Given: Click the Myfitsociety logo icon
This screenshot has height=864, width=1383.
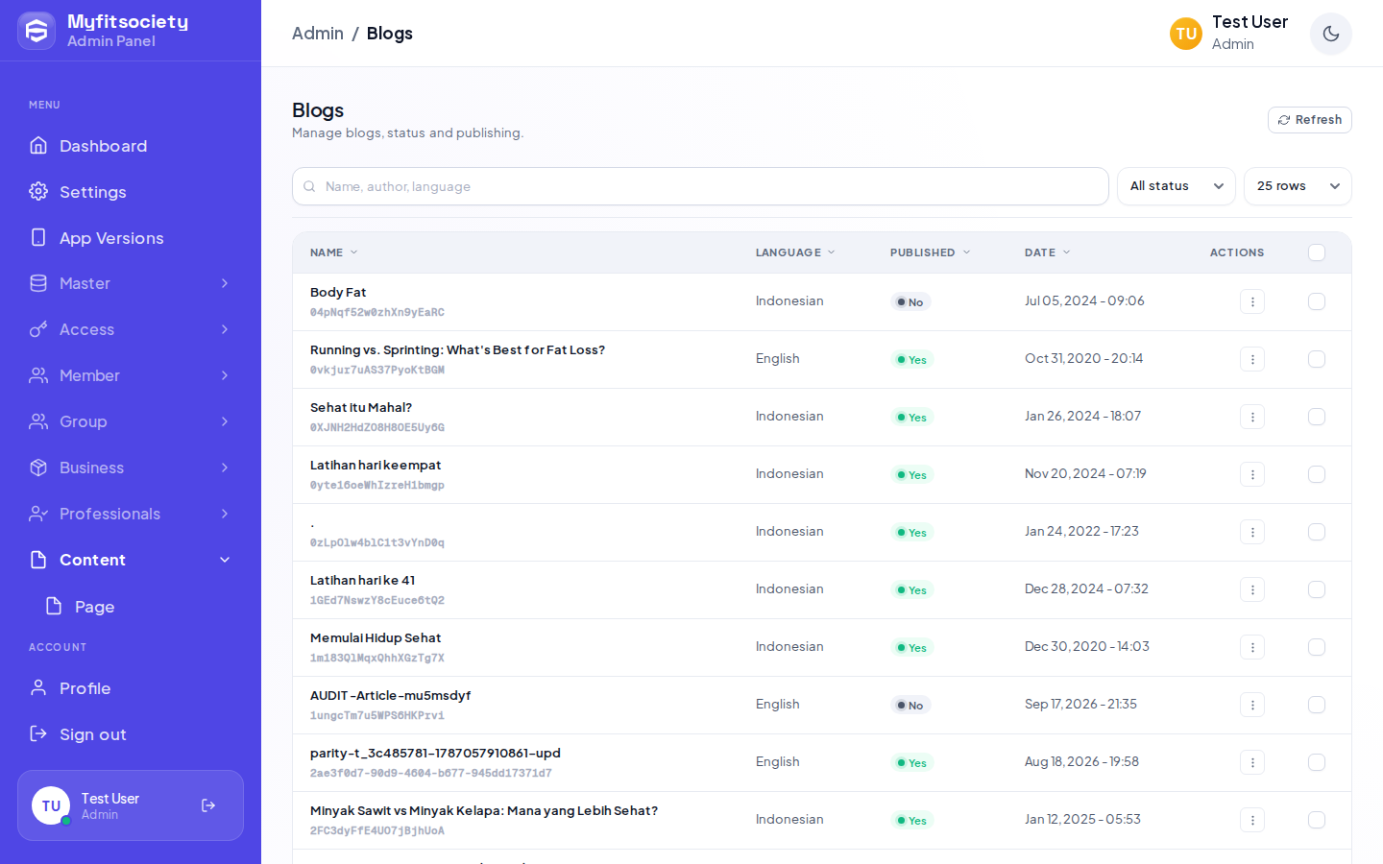Looking at the screenshot, I should [x=36, y=31].
